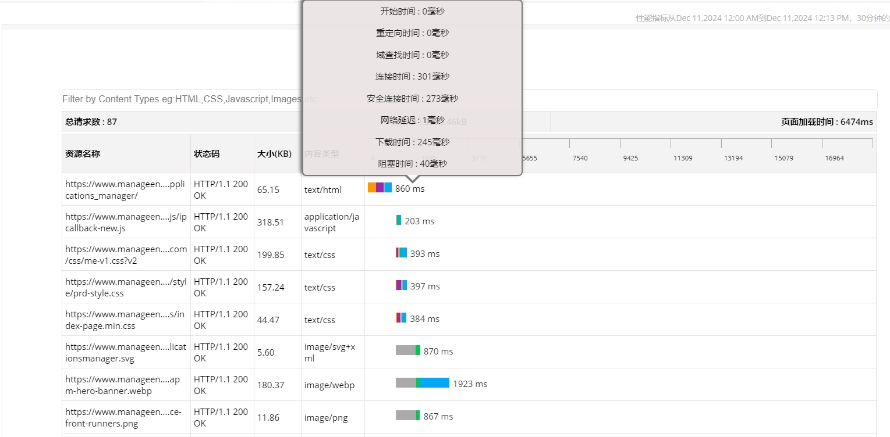
Task: Click the 384 ms duration label
Action: point(425,318)
